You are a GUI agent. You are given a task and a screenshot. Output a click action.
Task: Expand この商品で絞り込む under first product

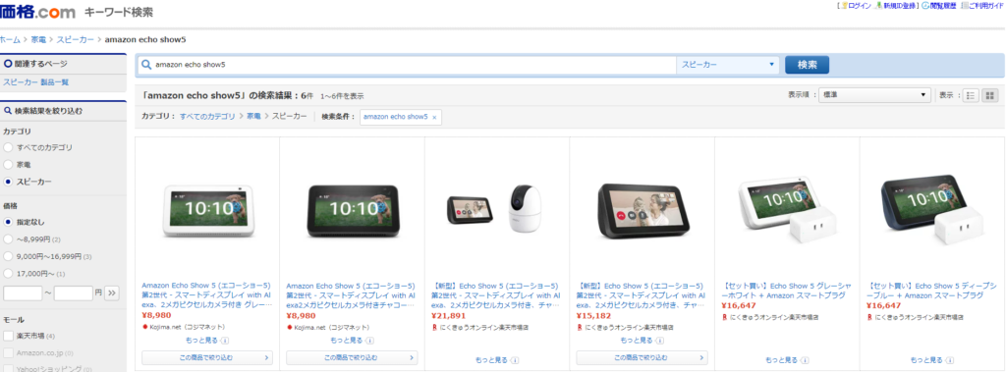pos(206,357)
